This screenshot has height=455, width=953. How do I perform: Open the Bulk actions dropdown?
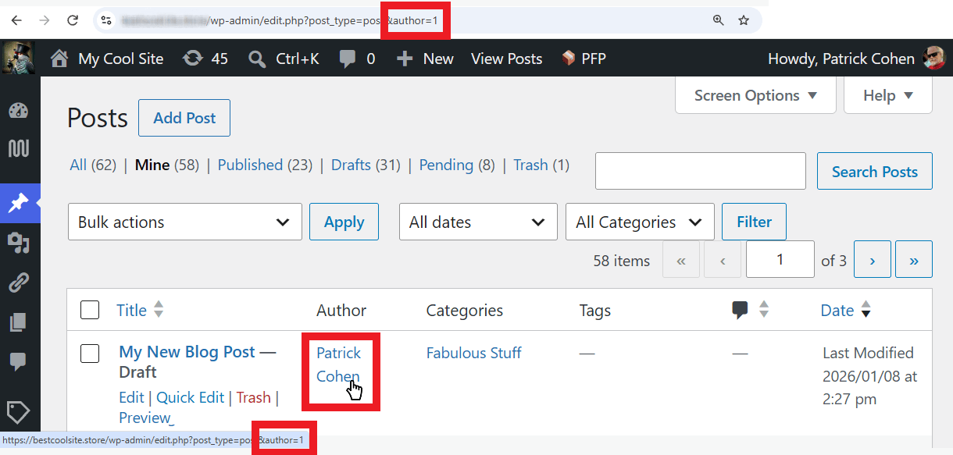click(x=185, y=222)
